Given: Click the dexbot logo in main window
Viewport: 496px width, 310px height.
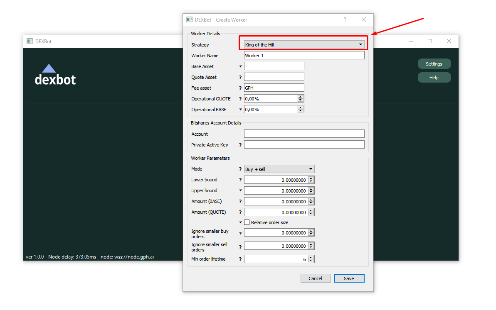Looking at the screenshot, I should [55, 75].
